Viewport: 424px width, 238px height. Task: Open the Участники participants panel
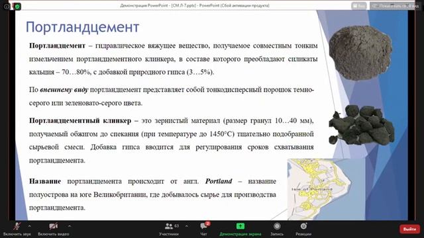click(x=169, y=229)
